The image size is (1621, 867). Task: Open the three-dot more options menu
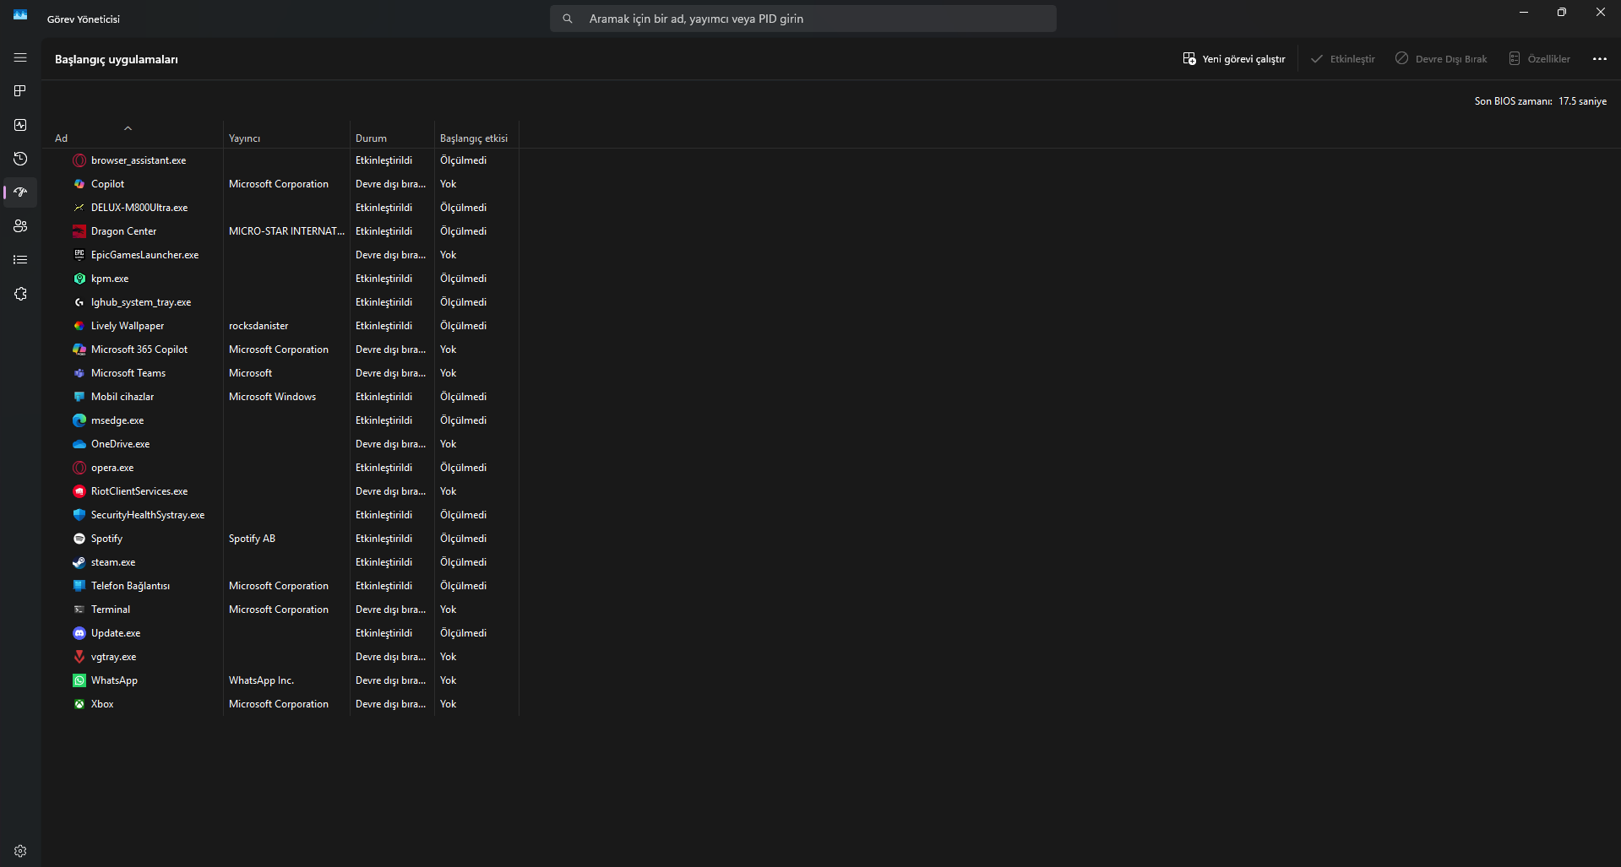1600,59
